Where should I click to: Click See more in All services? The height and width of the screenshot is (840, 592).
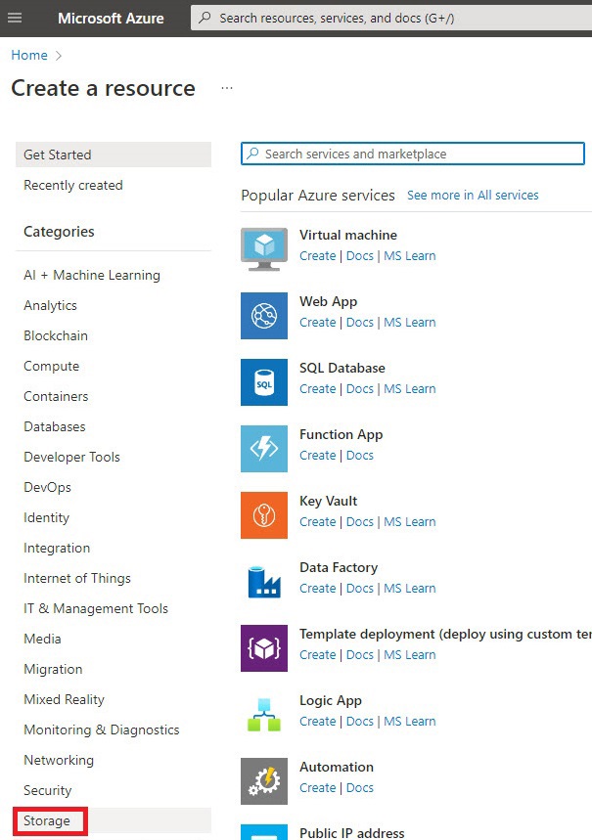coord(473,195)
